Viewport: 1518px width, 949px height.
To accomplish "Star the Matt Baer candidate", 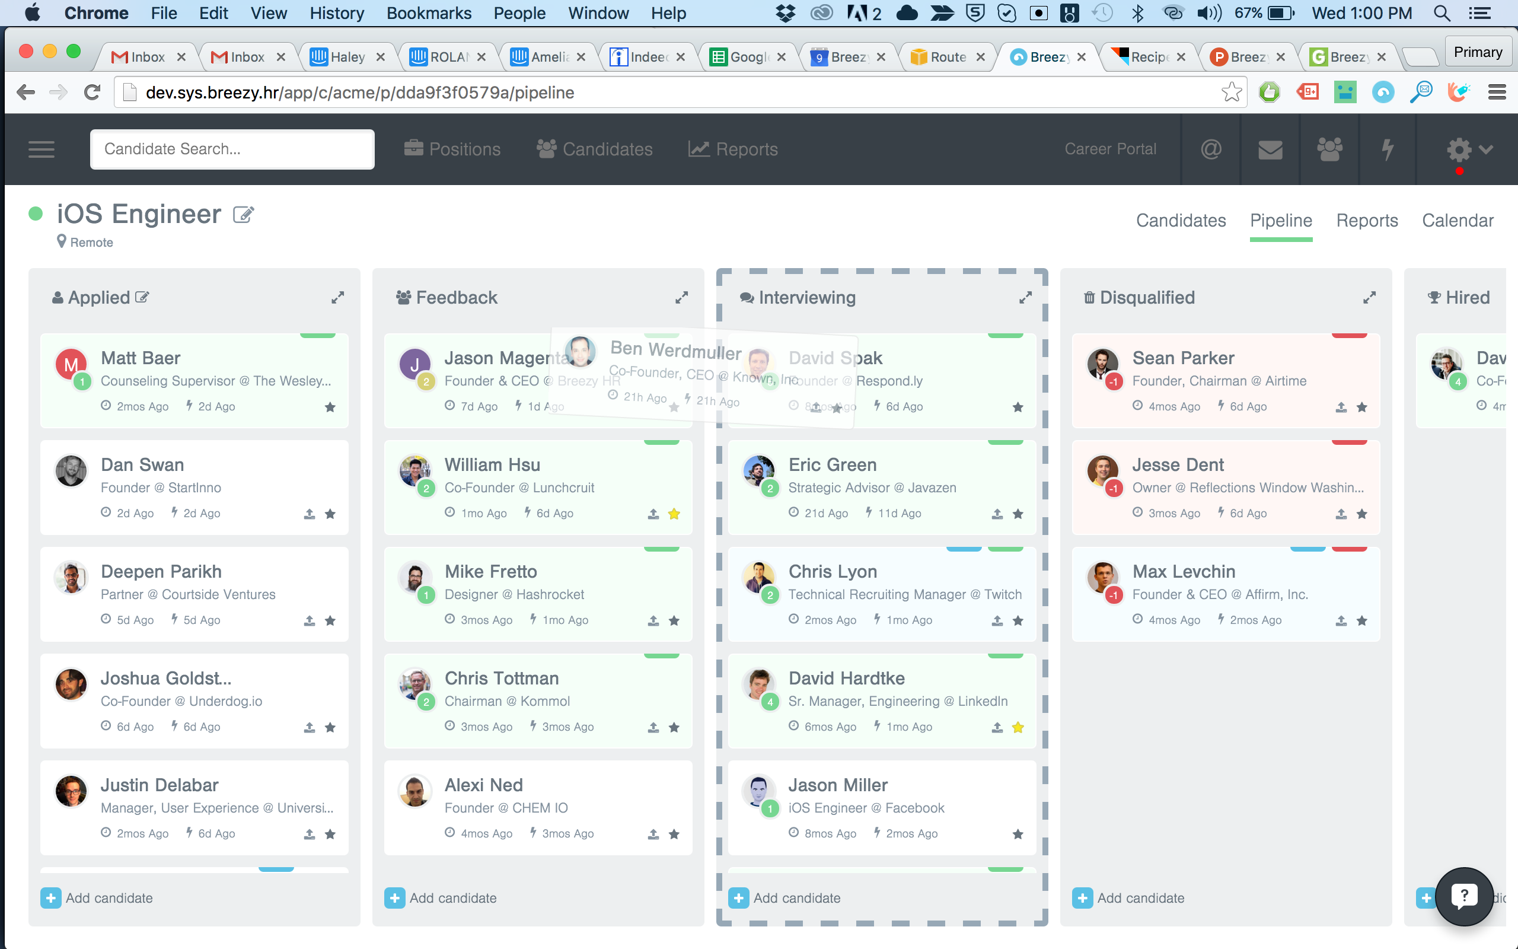I will pos(330,407).
